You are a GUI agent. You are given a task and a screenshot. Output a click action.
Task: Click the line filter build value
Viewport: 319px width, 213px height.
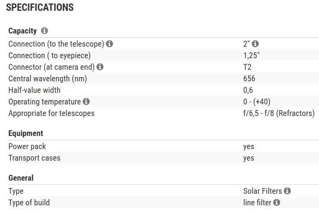pyautogui.click(x=257, y=202)
